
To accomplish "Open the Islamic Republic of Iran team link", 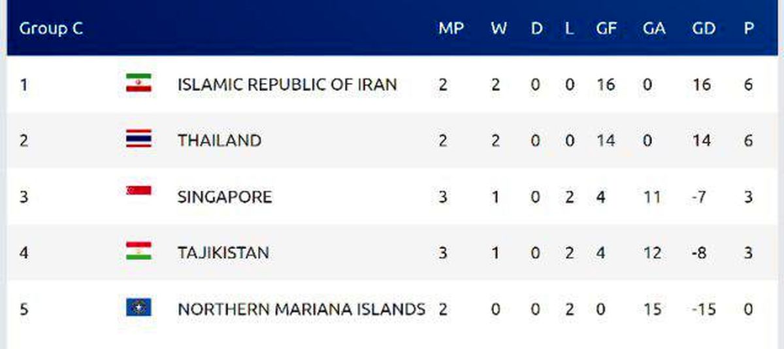I will 287,84.
